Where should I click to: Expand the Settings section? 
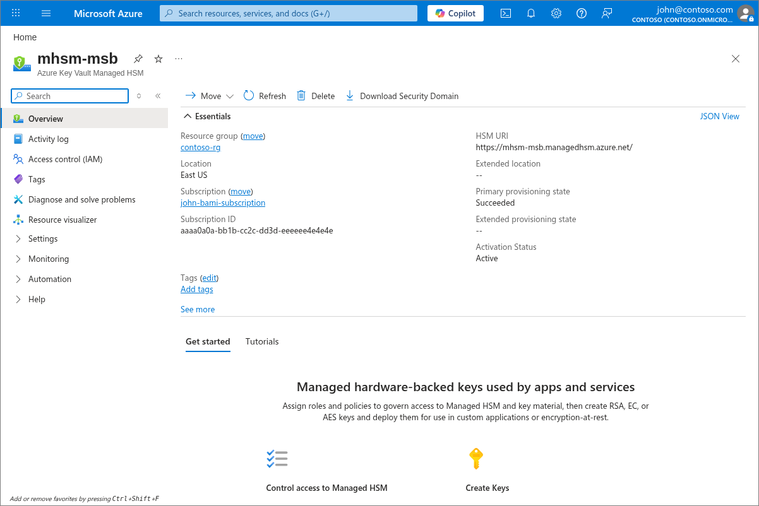(85, 238)
